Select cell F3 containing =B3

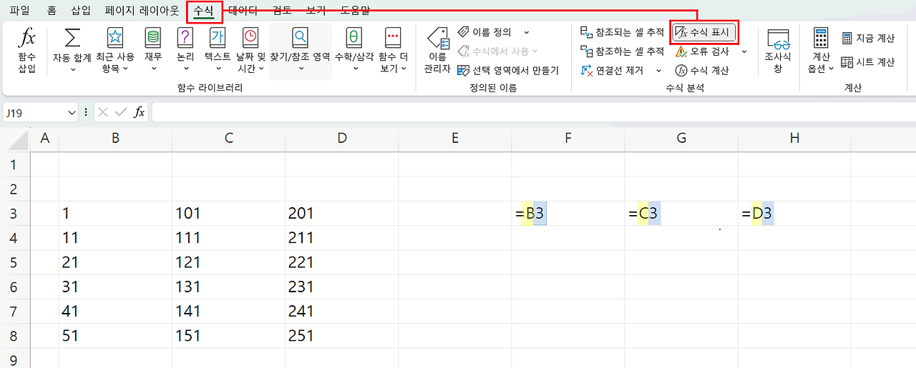(568, 214)
